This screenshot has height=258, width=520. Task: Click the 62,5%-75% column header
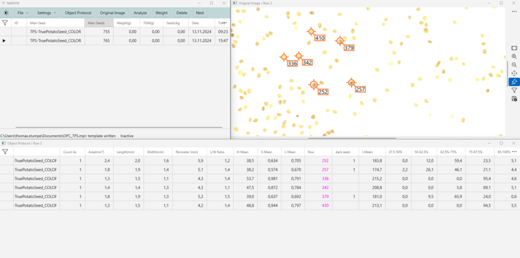[x=452, y=152]
